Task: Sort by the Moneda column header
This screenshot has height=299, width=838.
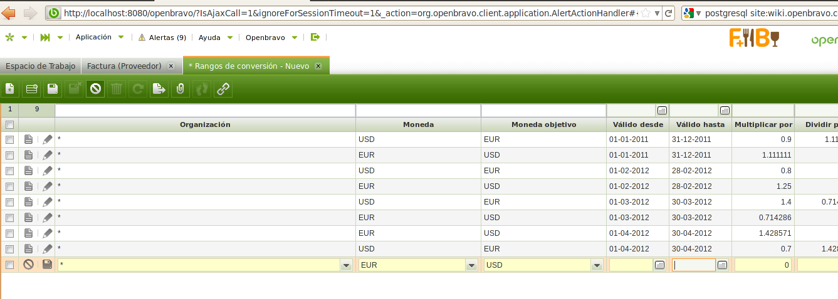Action: coord(418,124)
